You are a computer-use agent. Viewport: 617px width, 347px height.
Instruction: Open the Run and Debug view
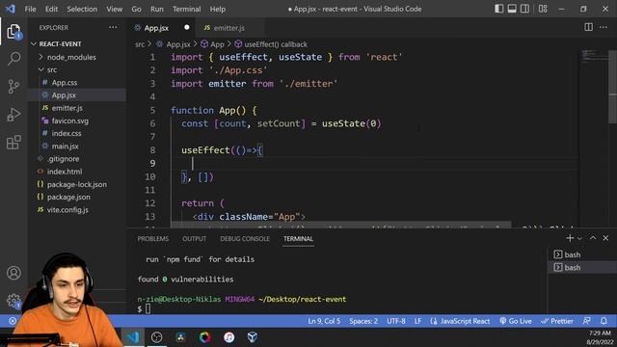13,115
